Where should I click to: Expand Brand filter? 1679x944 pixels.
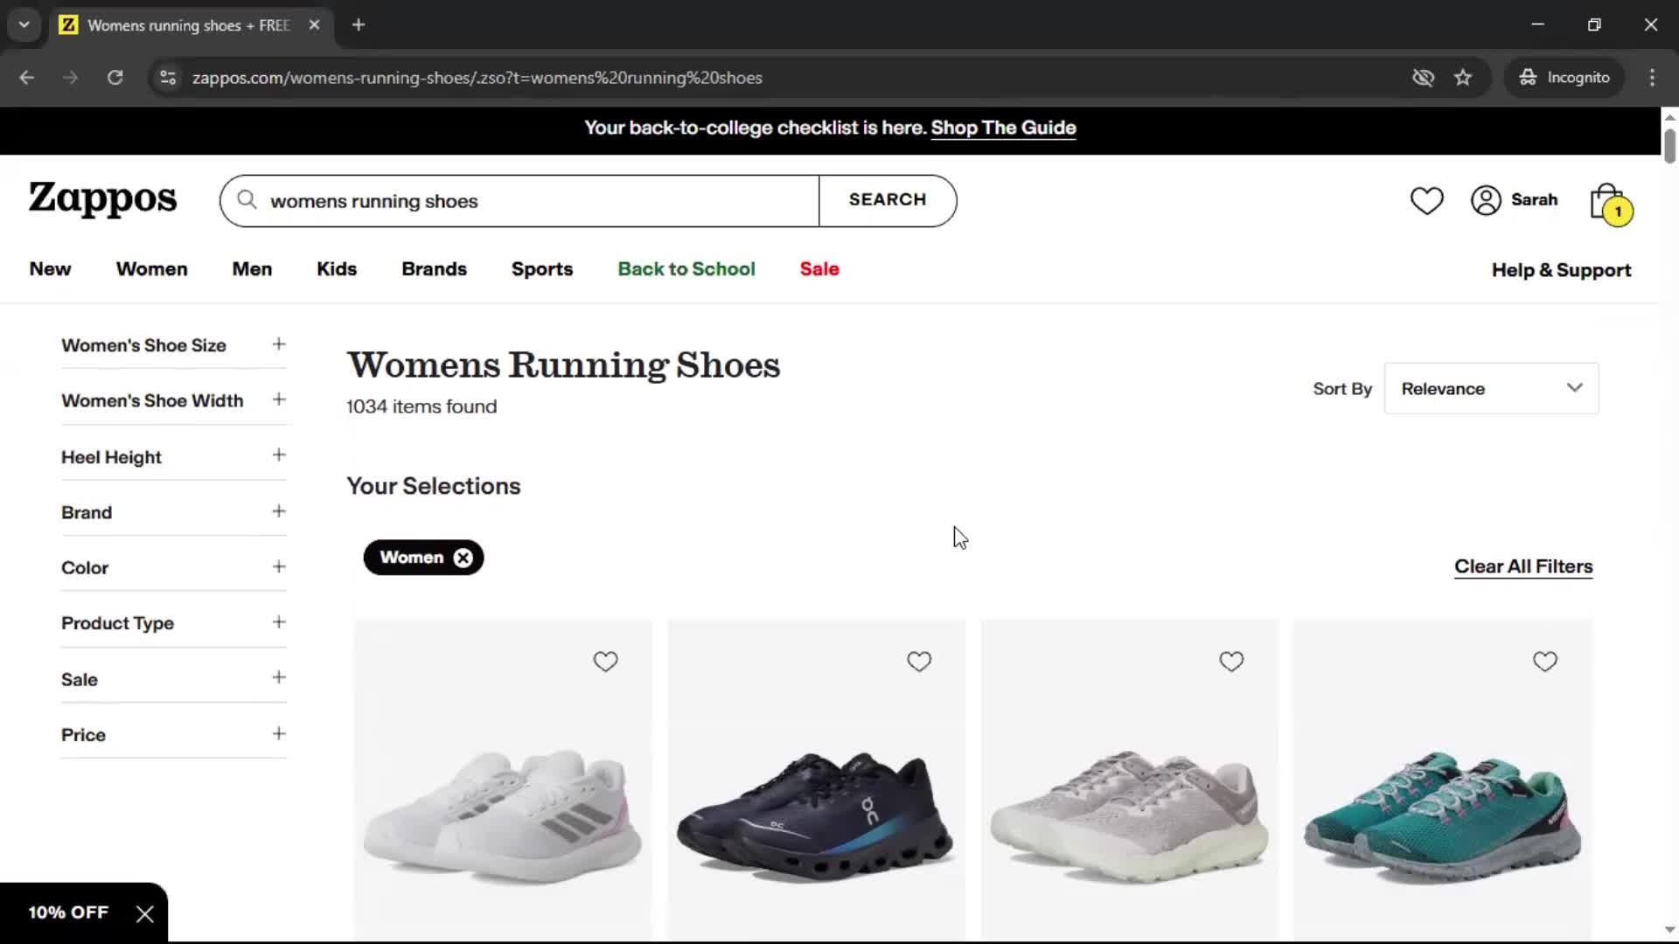pyautogui.click(x=174, y=512)
